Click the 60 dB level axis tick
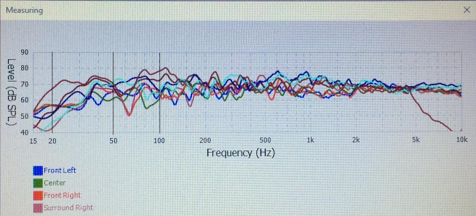This screenshot has width=476, height=216. (x=25, y=100)
